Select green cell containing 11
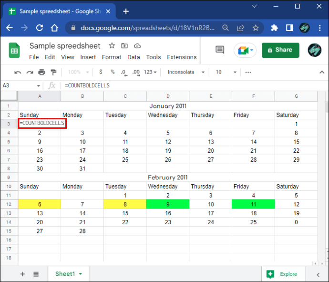The height and width of the screenshot is (282, 329). [253, 204]
